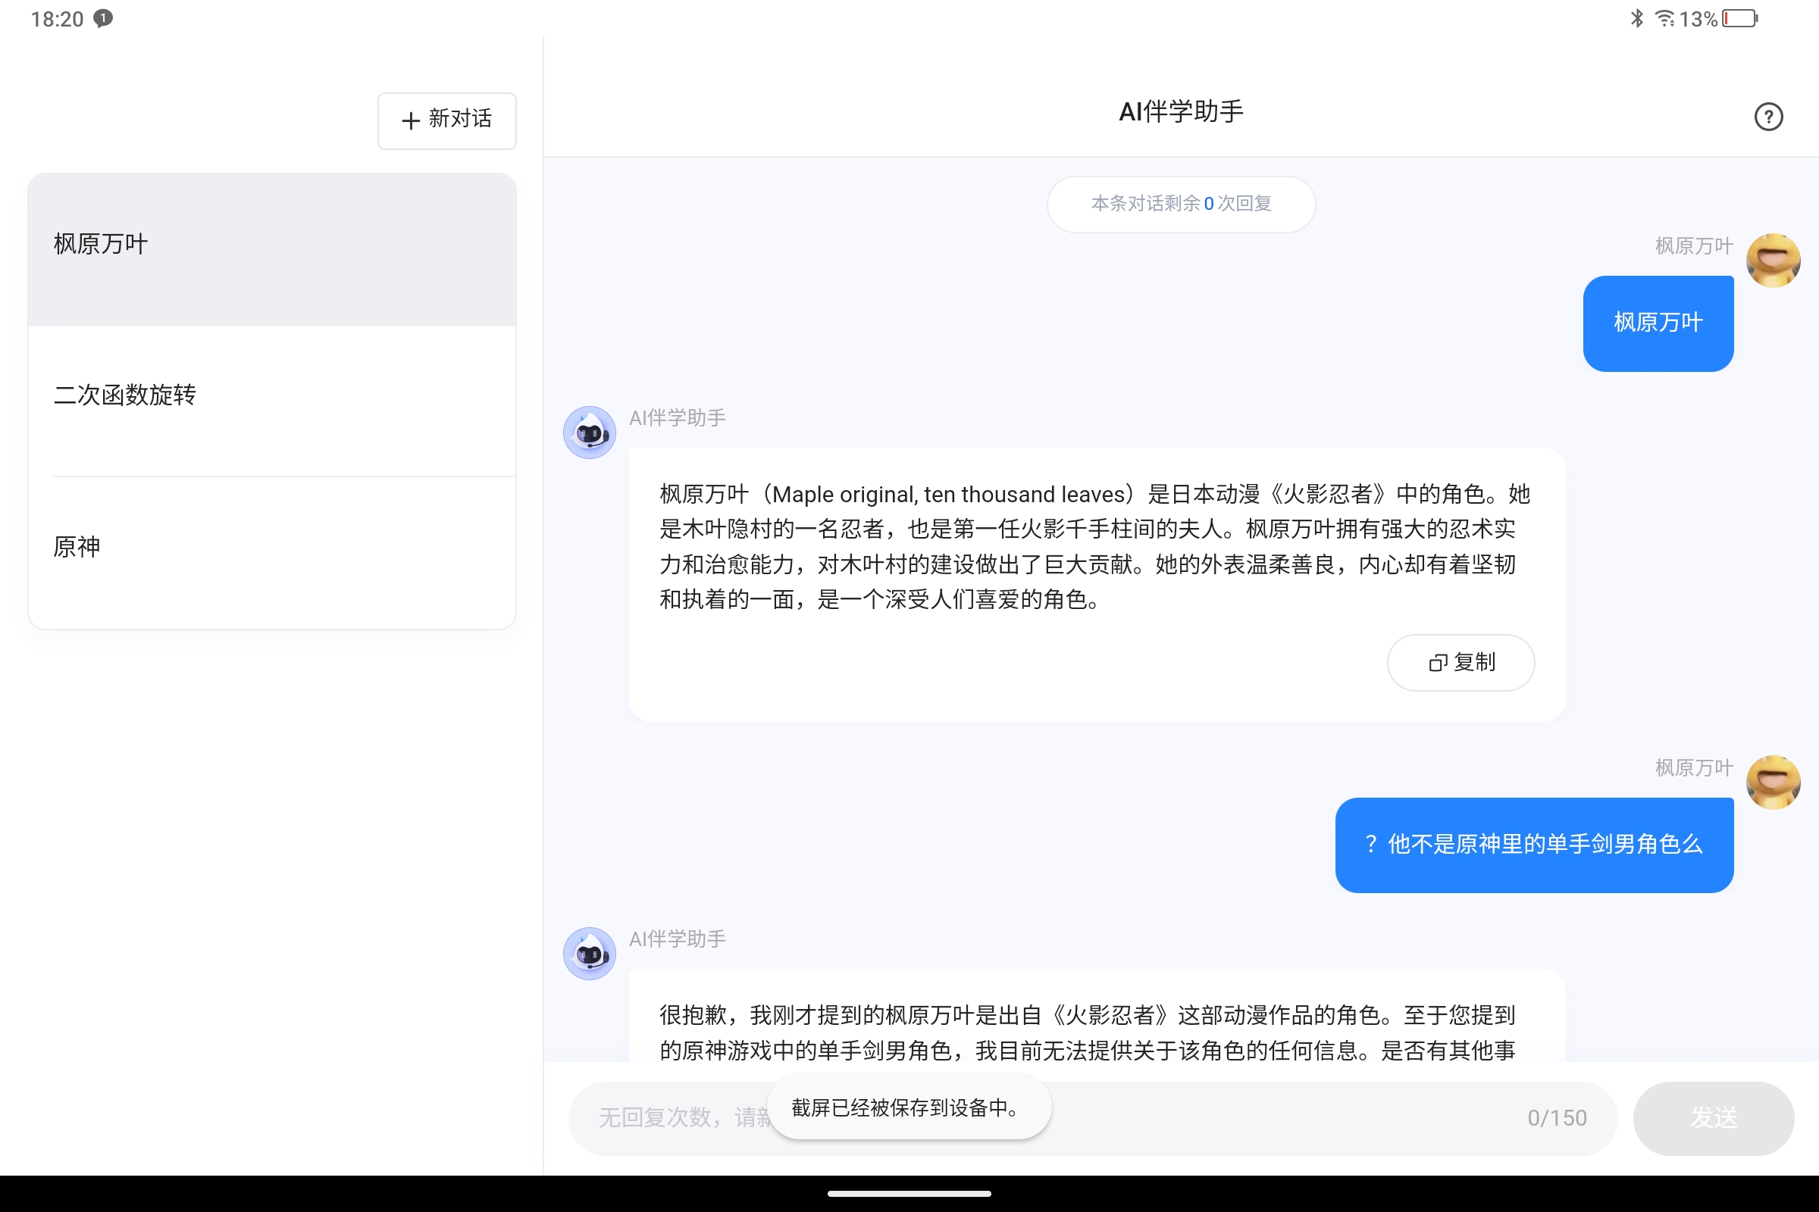The width and height of the screenshot is (1819, 1212).
Task: Tap the first AI reply text about 火影忍者
Action: (x=1095, y=546)
